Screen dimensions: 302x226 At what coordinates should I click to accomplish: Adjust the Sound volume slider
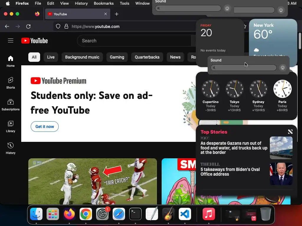tap(243, 68)
